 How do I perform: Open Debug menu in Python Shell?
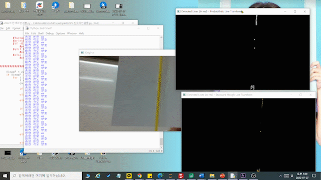(x=49, y=33)
